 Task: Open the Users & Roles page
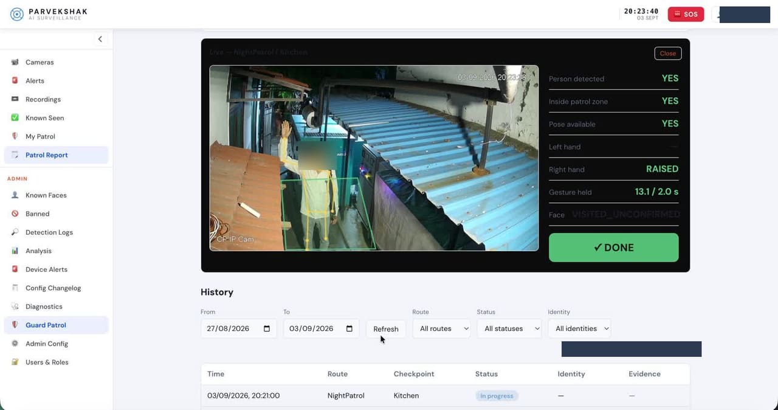coord(56,362)
